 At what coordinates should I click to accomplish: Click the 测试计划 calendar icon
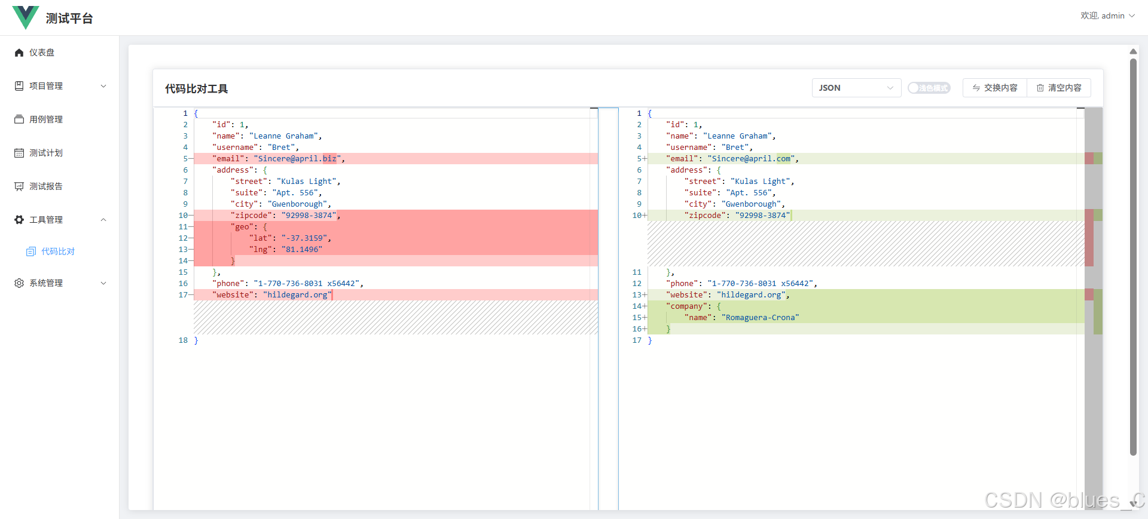pyautogui.click(x=19, y=153)
